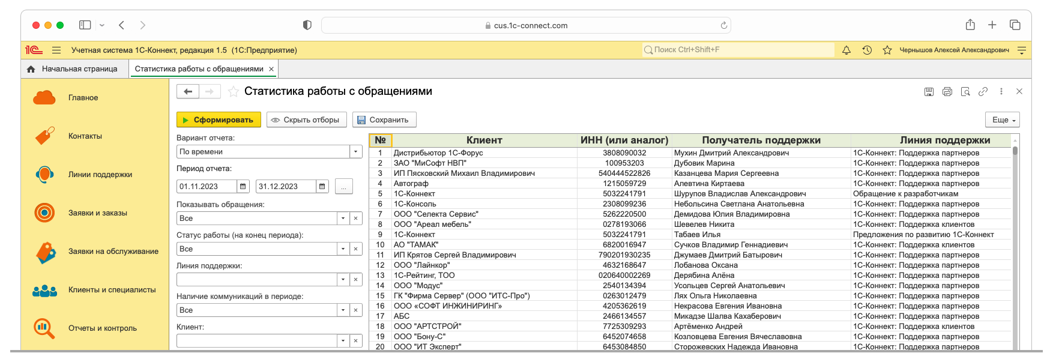Open the history clock icon
Screen dimensions: 1053x362
coord(867,50)
